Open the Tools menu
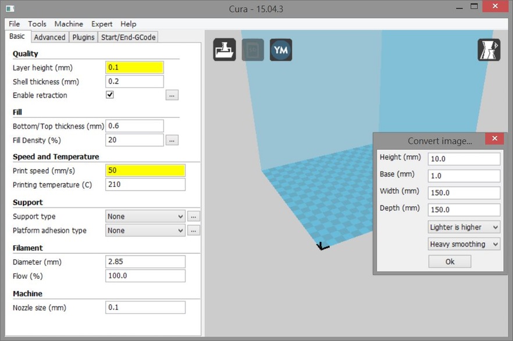The image size is (513, 341). (37, 24)
